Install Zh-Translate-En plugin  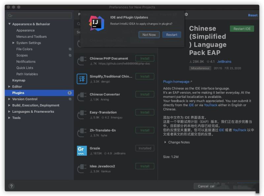tap(145, 130)
